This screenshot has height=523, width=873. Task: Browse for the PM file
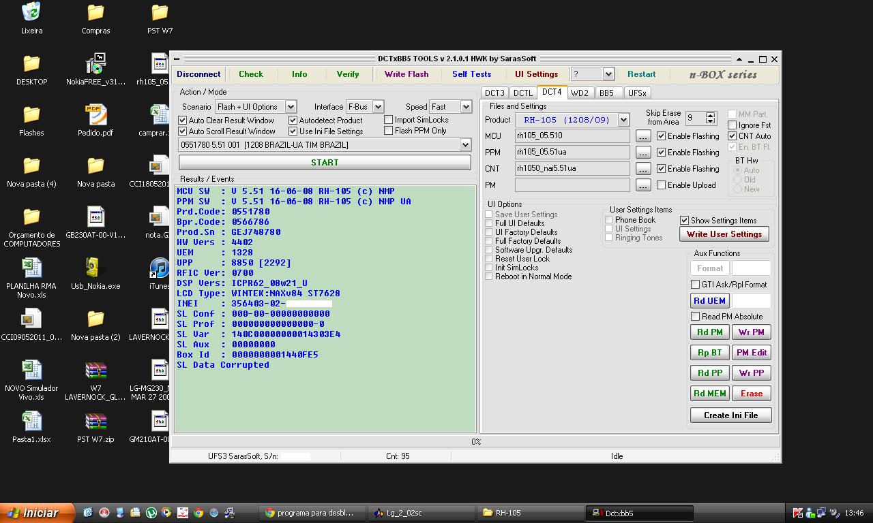tap(642, 185)
